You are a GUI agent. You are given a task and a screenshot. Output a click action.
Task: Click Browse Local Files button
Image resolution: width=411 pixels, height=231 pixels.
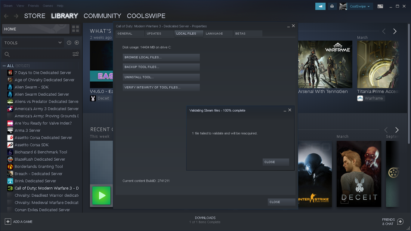tap(161, 57)
